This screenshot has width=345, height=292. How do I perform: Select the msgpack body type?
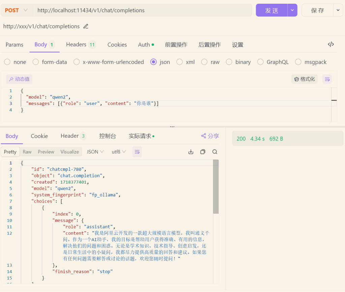311,62
